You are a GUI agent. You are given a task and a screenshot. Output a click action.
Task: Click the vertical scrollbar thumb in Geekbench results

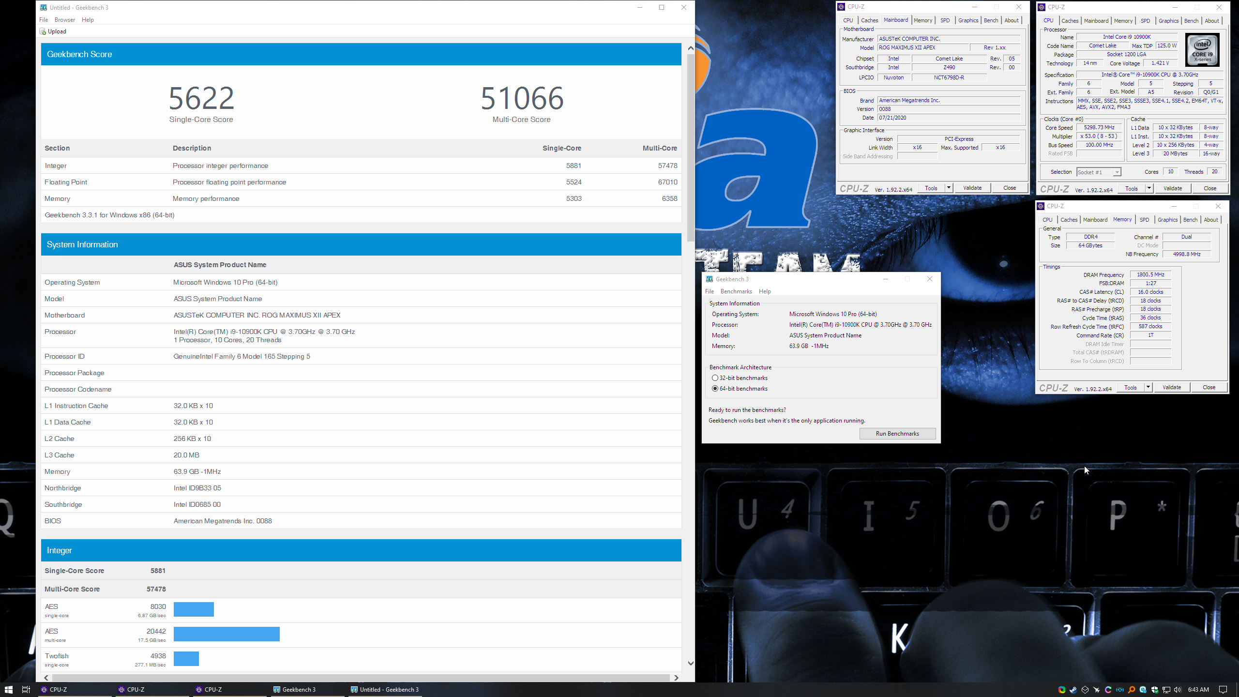coord(691,148)
